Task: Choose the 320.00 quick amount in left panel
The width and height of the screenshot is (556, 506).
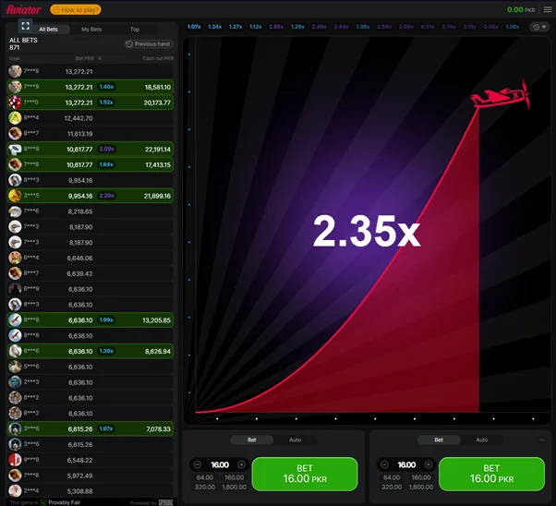Action: point(204,487)
